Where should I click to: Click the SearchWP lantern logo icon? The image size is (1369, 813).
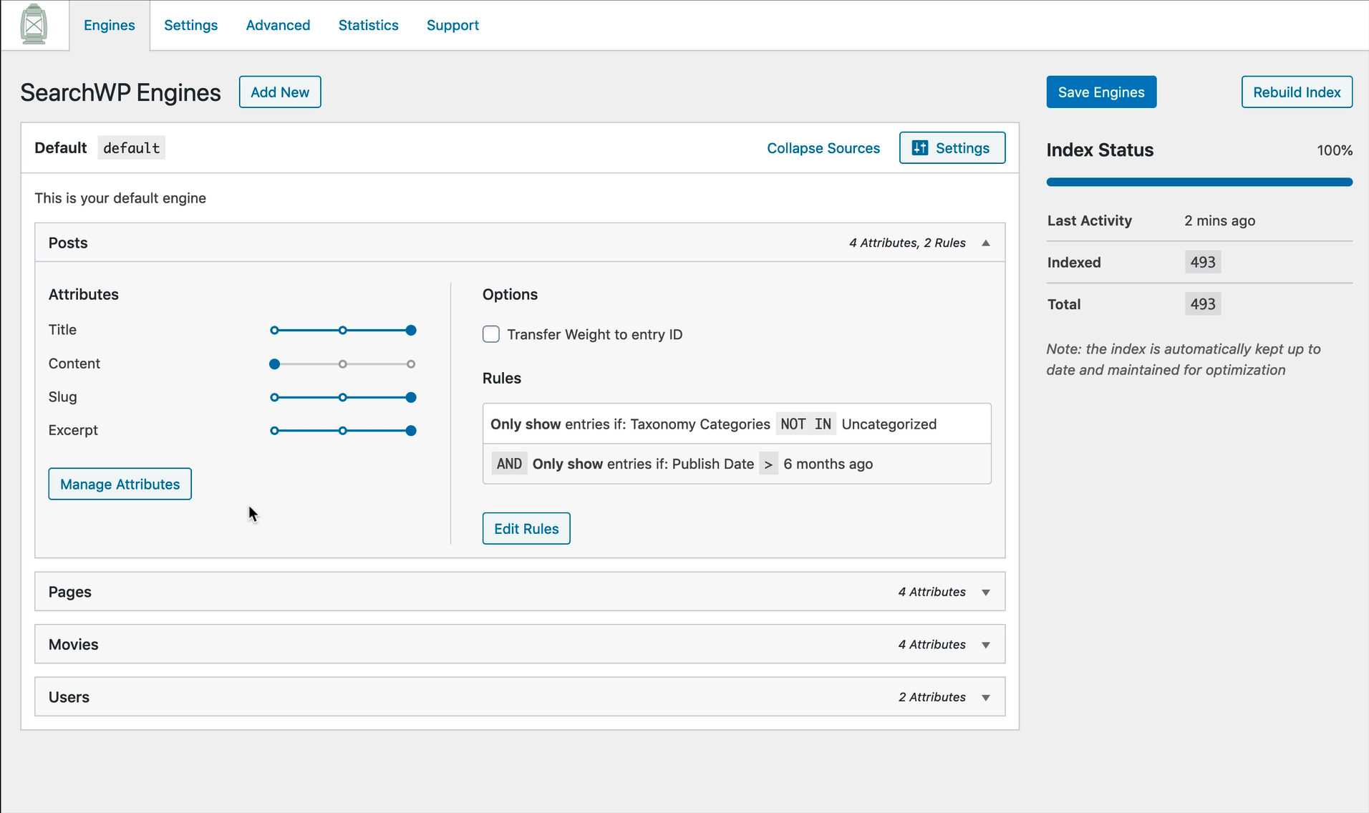point(34,25)
